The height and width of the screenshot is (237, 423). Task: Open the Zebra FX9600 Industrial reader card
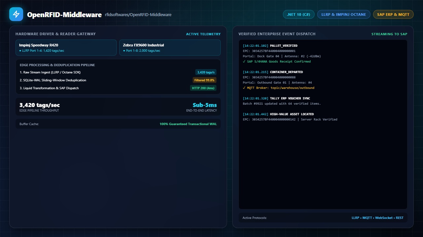click(x=170, y=48)
